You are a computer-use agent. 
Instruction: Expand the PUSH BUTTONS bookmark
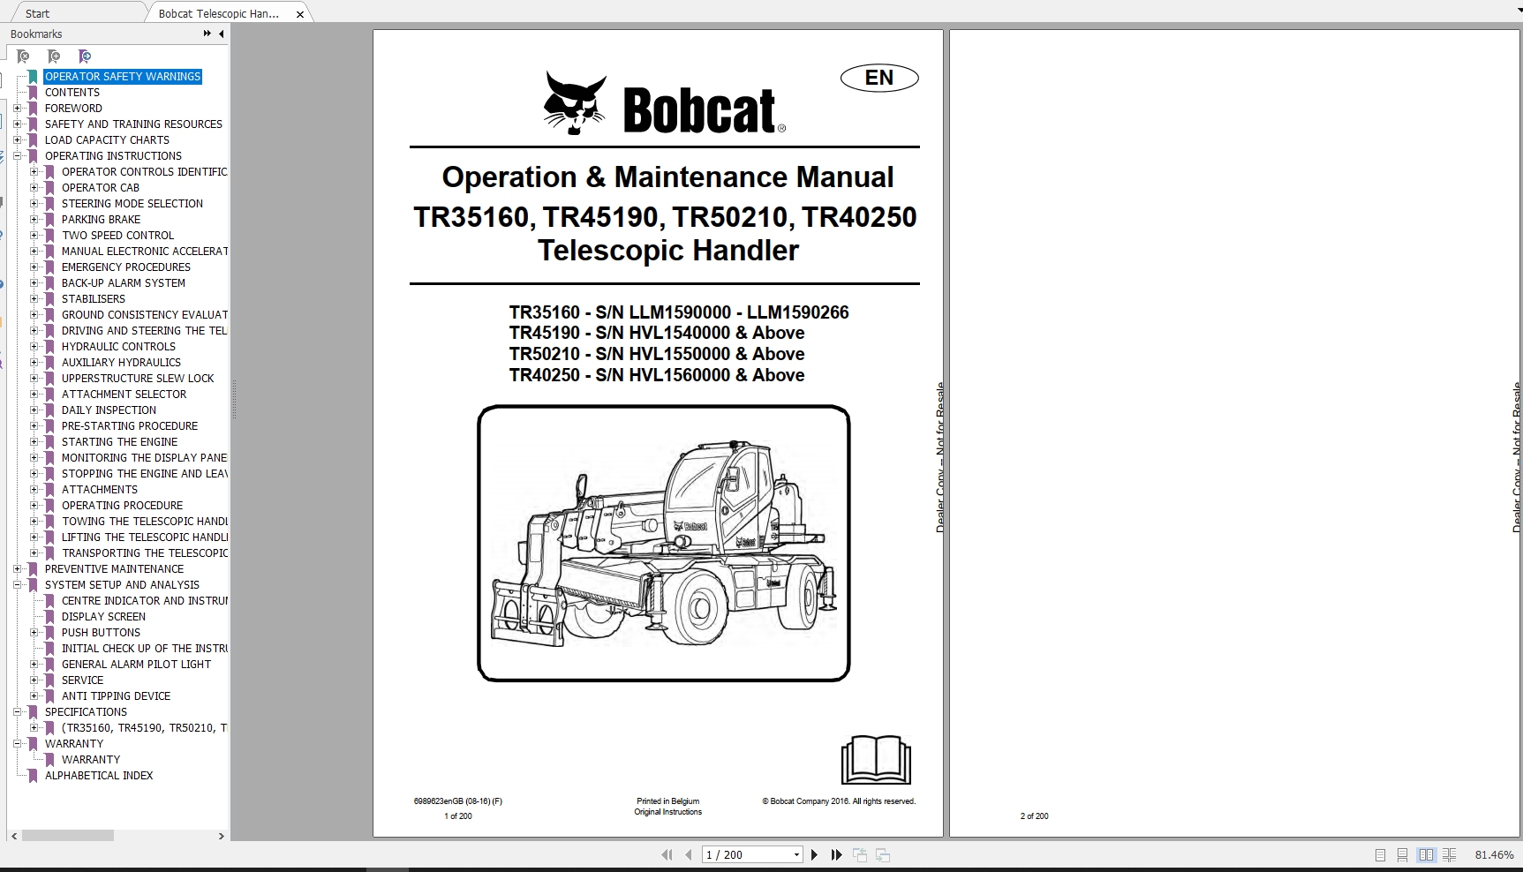[34, 633]
